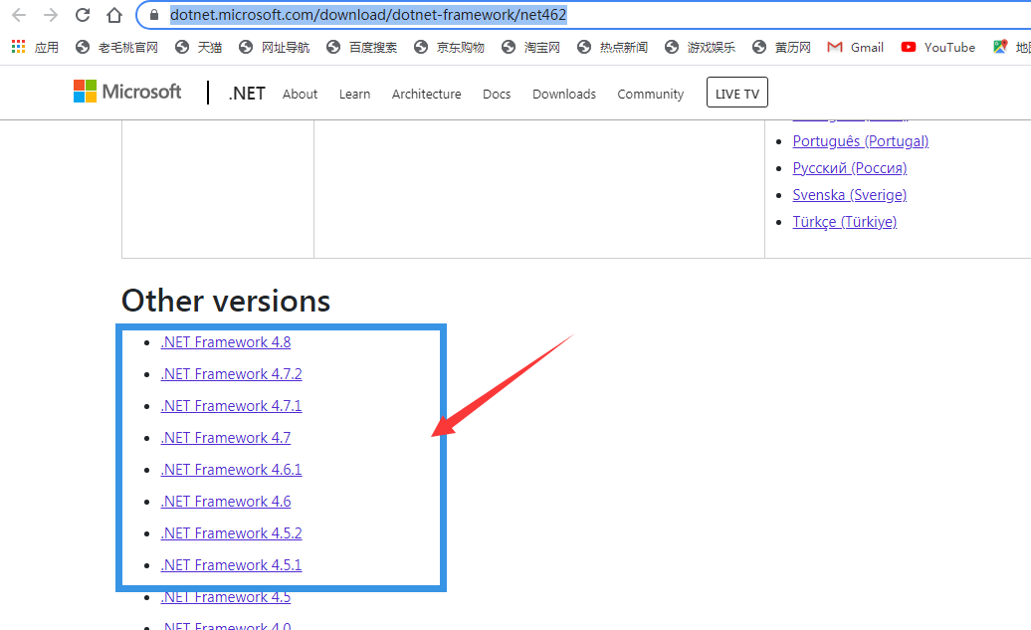Open the 百度搜索 bookmark
Screen dimensions: 1031x630
point(361,47)
